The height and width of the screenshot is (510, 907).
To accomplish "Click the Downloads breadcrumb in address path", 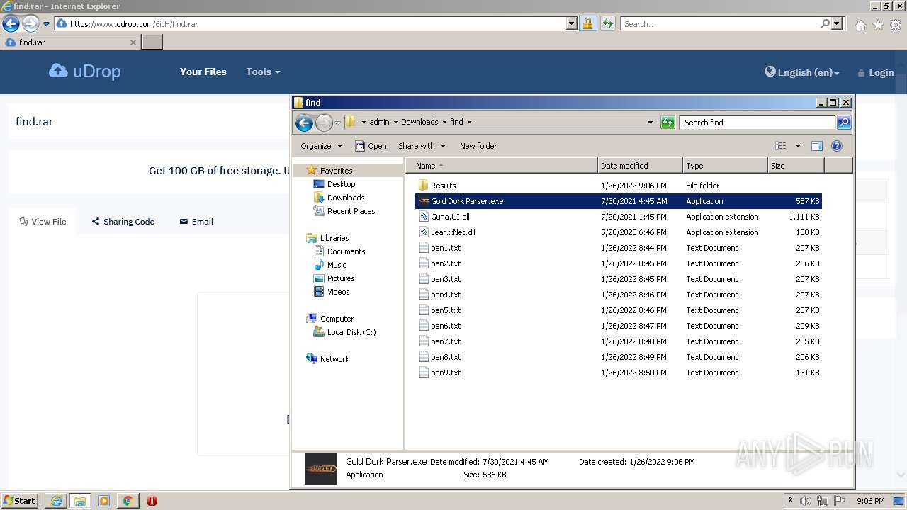I will (x=419, y=122).
